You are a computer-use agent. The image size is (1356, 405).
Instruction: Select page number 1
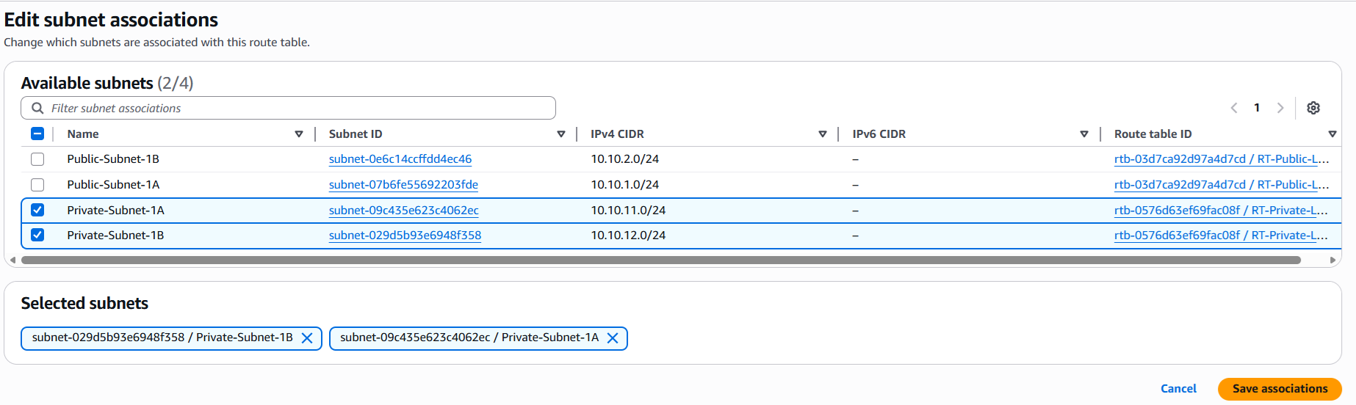click(1257, 108)
